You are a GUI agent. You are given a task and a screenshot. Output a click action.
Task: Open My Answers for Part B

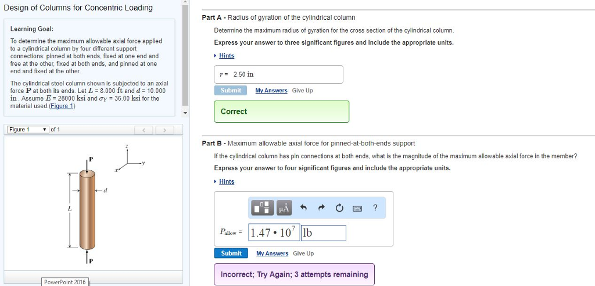272,253
